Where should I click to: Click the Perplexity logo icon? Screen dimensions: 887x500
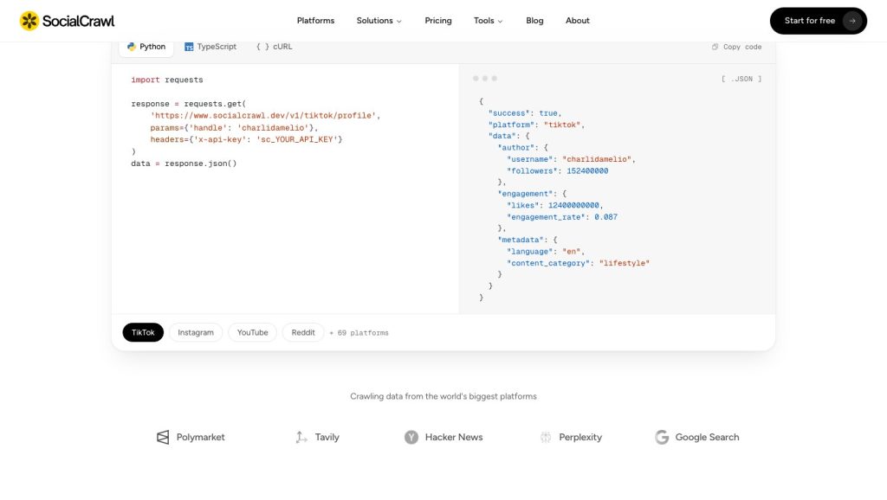pos(546,438)
